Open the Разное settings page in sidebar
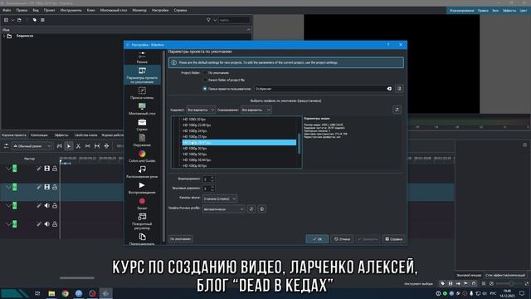This screenshot has height=299, width=531. point(142,57)
